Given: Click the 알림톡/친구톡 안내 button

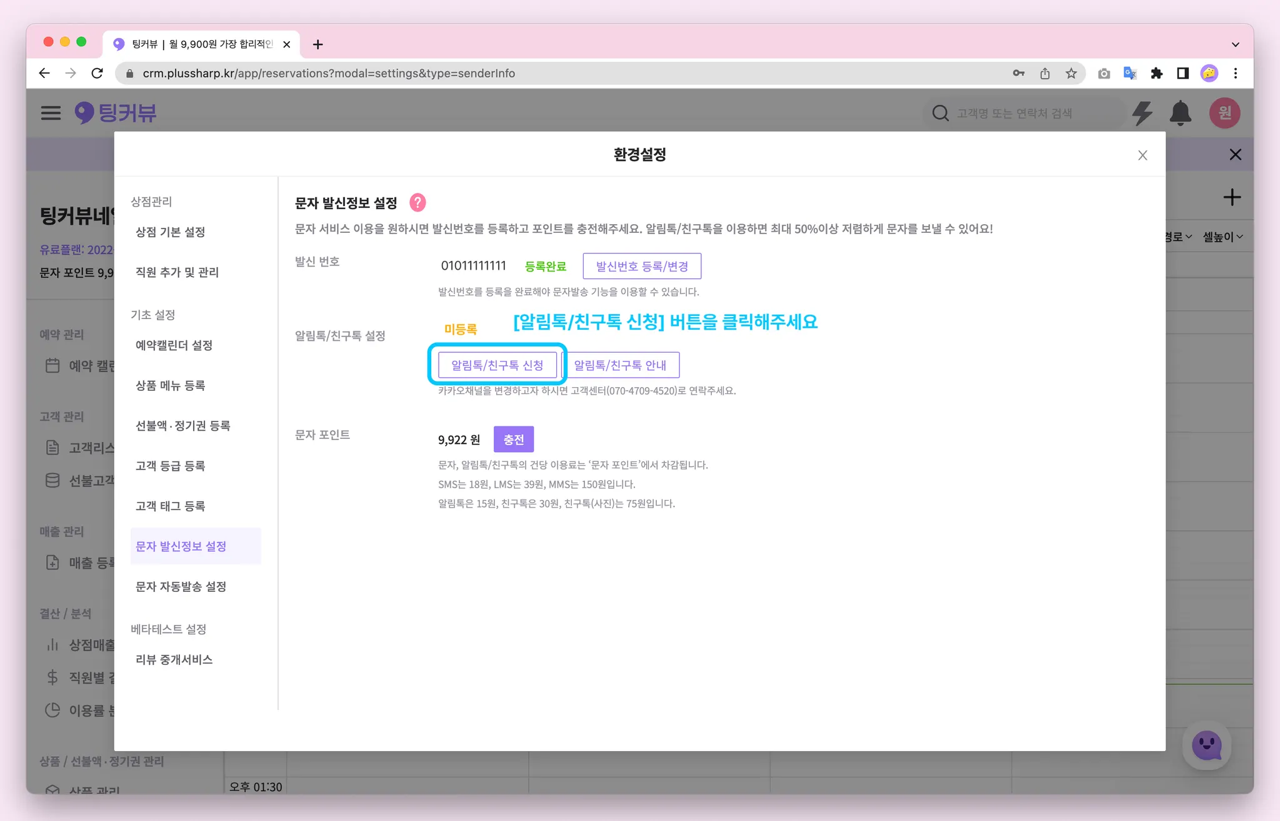Looking at the screenshot, I should coord(620,365).
